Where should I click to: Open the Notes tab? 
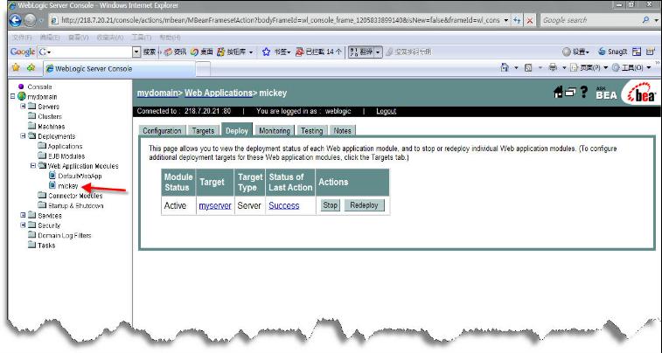342,131
